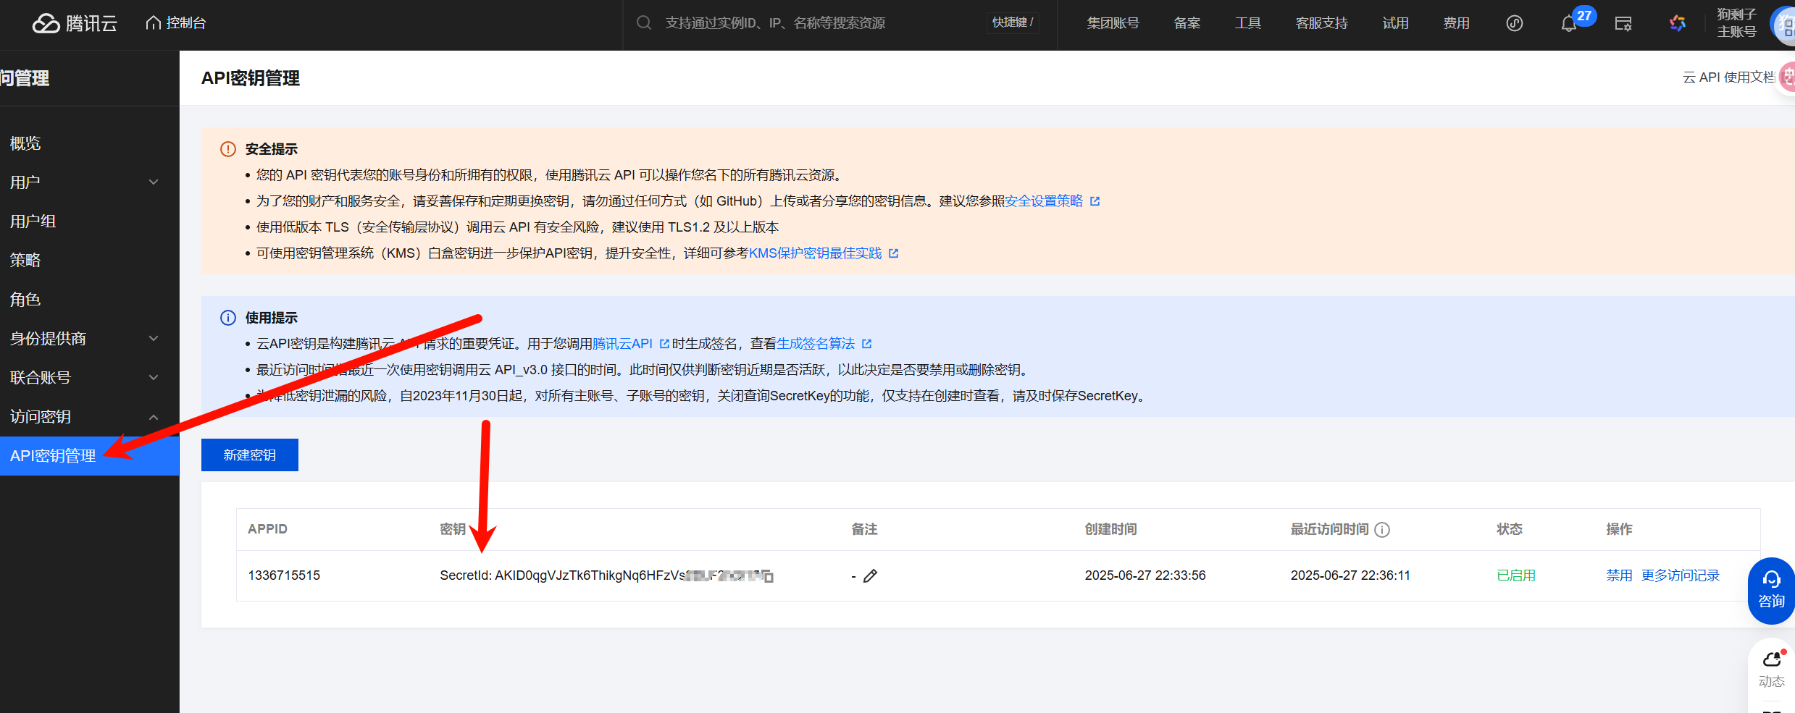Select API密钥管理 in sidebar
1795x713 pixels.
coord(90,456)
